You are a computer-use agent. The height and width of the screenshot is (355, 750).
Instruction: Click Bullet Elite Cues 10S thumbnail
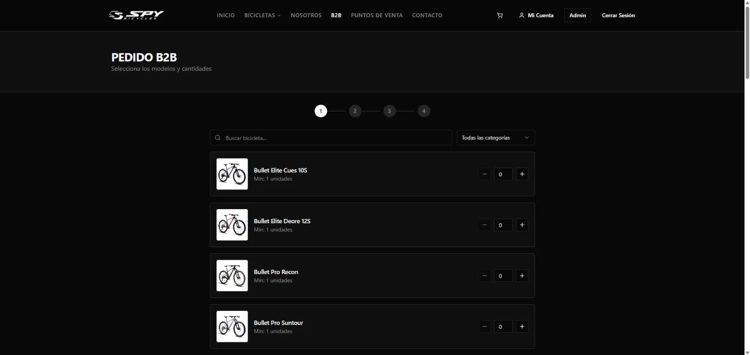[x=232, y=174]
